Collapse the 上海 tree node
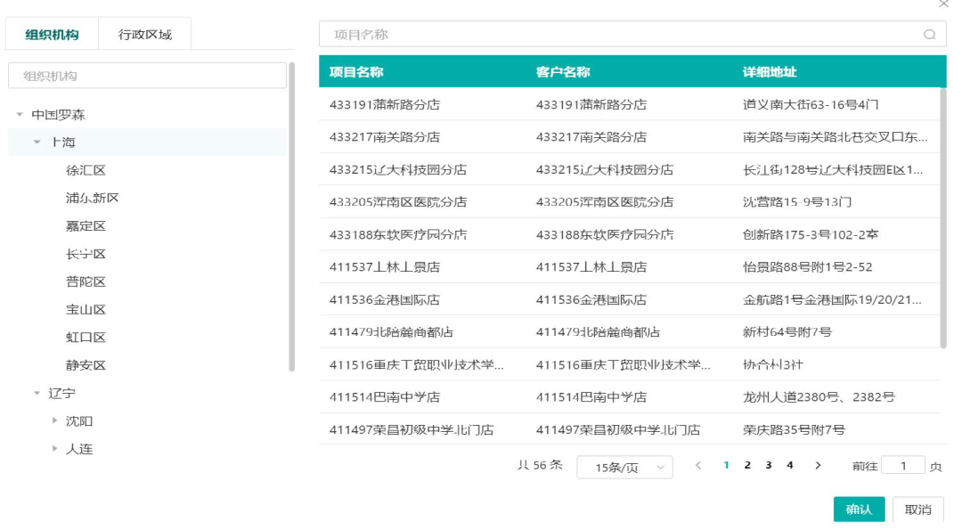This screenshot has height=530, width=962. 37,143
